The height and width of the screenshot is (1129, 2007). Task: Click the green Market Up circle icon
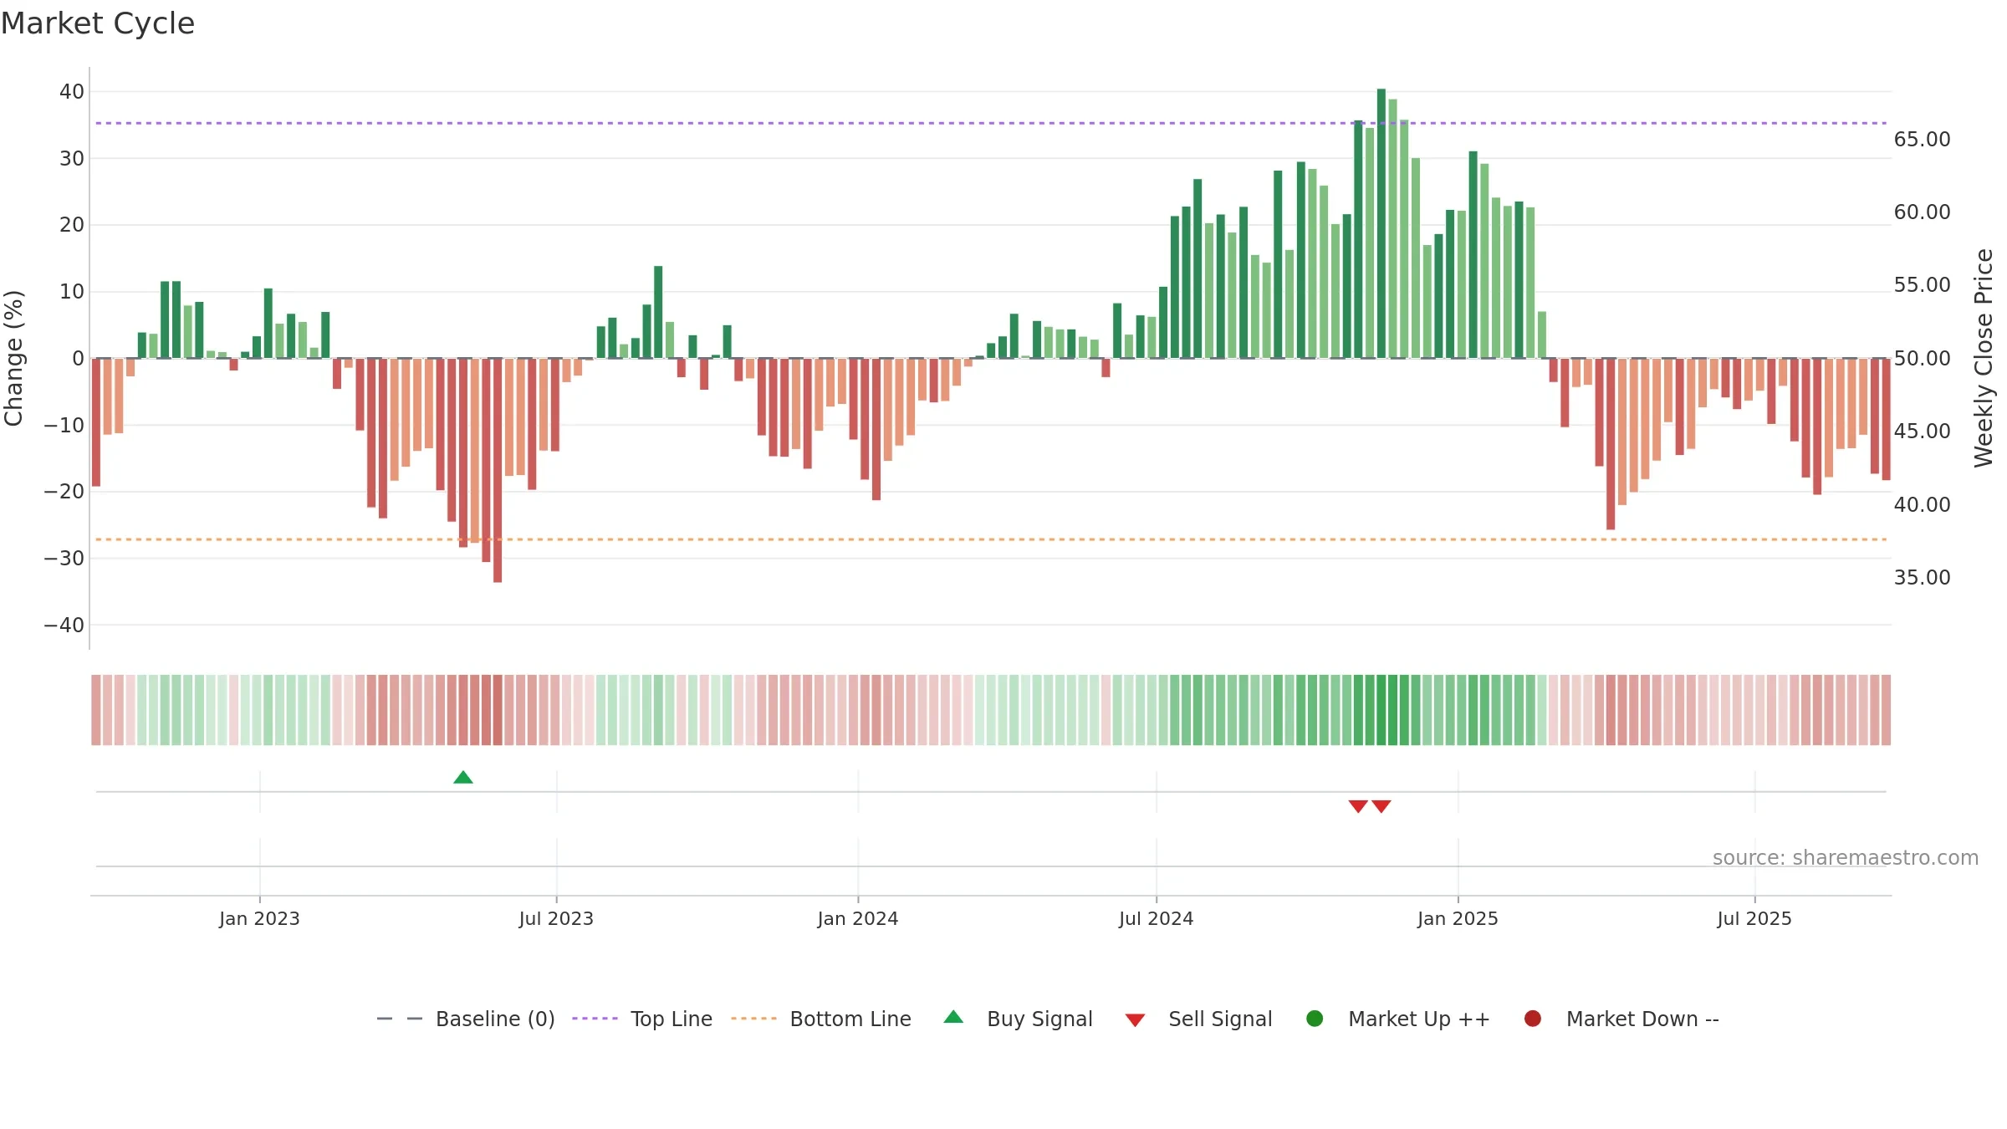(x=1315, y=1019)
